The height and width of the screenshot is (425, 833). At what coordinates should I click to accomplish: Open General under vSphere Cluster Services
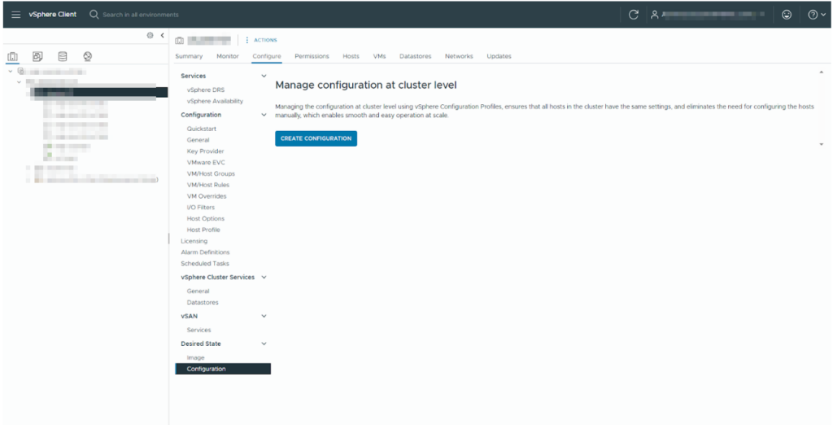(x=198, y=291)
